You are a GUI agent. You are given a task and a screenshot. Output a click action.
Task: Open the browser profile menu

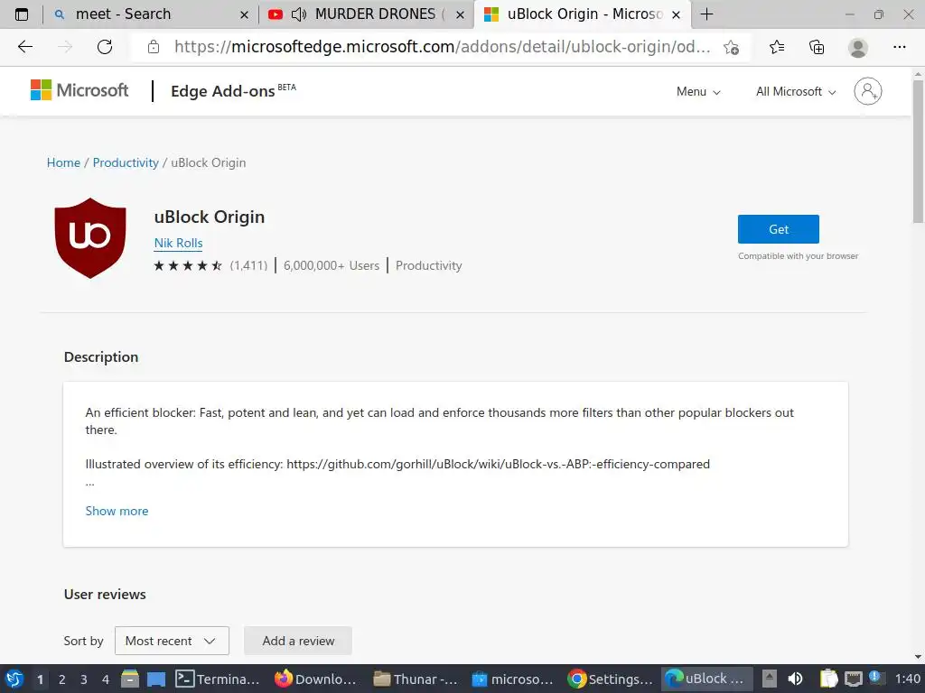tap(858, 47)
